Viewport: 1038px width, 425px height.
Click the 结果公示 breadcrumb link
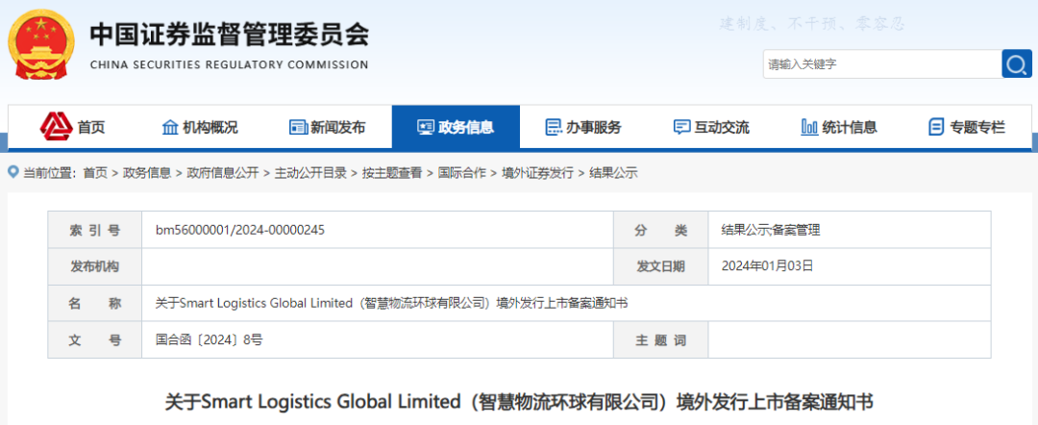613,173
